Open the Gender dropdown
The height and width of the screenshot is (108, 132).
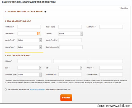pos(71,34)
